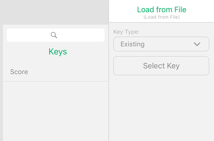Click the gray header bar above search box
This screenshot has width=214, height=141.
54,12
